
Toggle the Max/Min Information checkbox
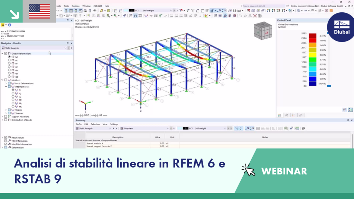[x=6, y=144]
